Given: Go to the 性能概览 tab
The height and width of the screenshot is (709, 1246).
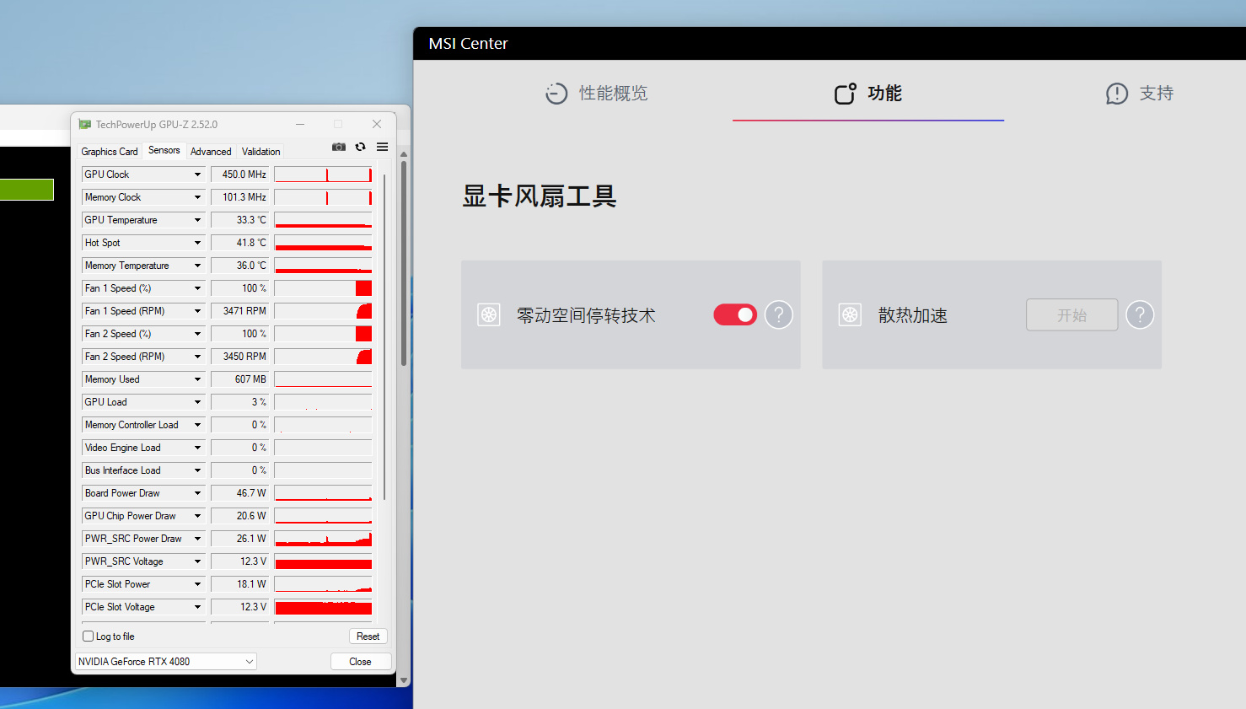Looking at the screenshot, I should click(x=597, y=94).
